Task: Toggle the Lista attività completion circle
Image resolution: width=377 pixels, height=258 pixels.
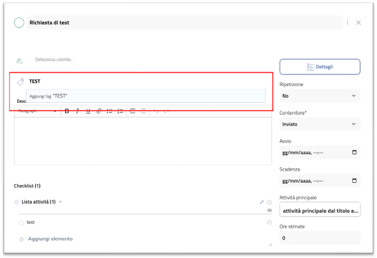Action: click(x=16, y=202)
